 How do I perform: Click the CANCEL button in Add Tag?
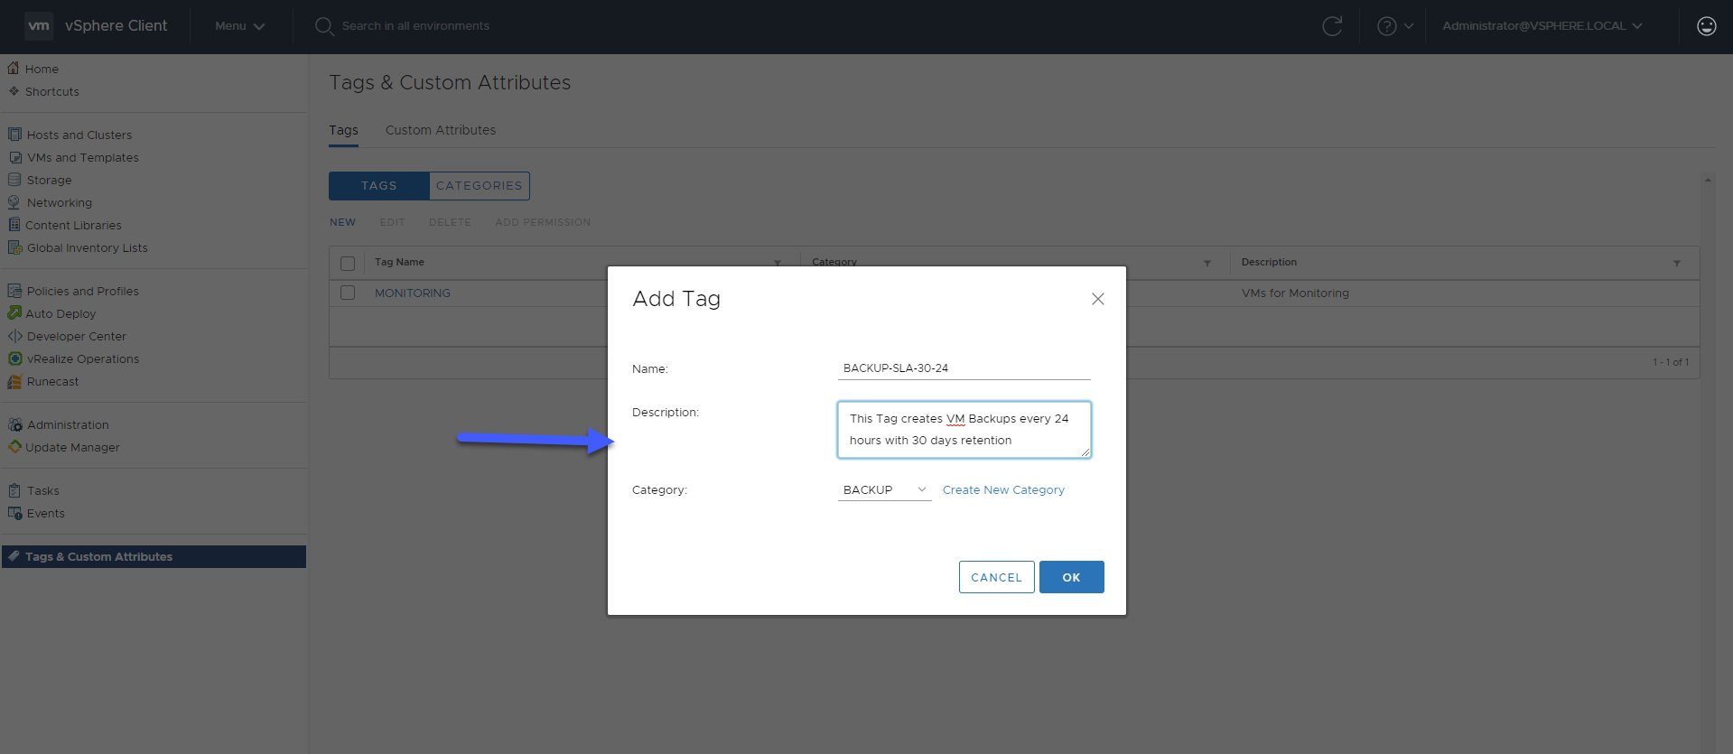(x=996, y=577)
